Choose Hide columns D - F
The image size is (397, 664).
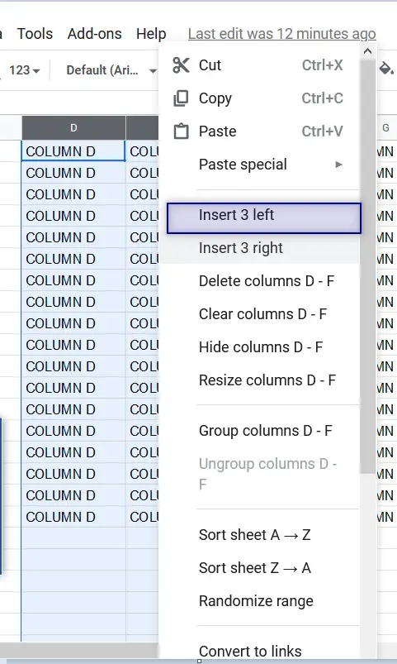[260, 347]
